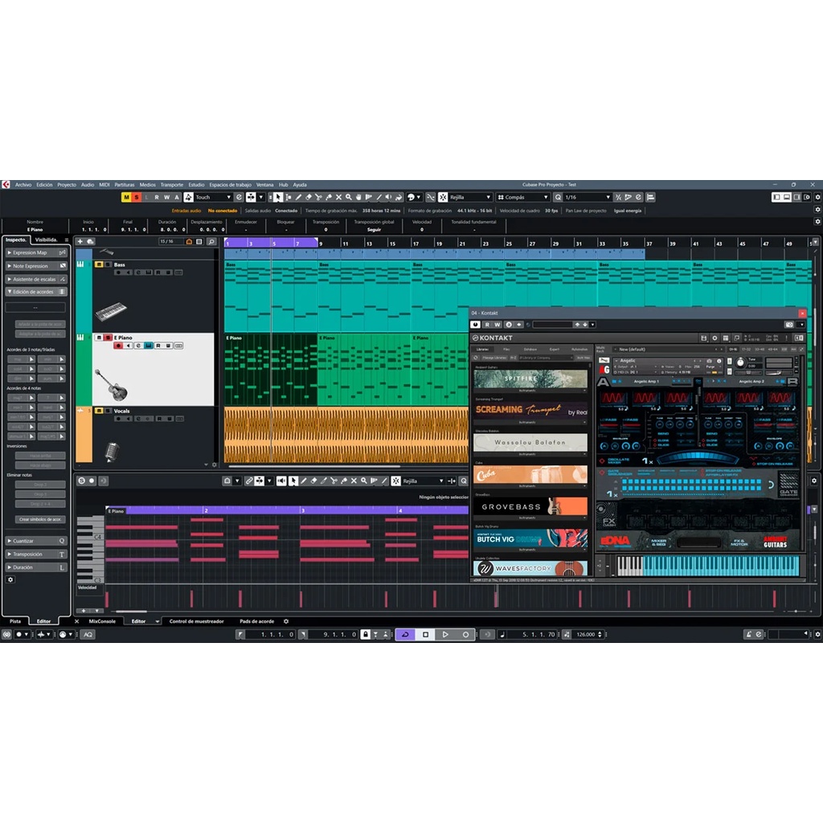Select the Split scissors in key editor toolbar
This screenshot has height=823, width=823.
click(x=334, y=481)
